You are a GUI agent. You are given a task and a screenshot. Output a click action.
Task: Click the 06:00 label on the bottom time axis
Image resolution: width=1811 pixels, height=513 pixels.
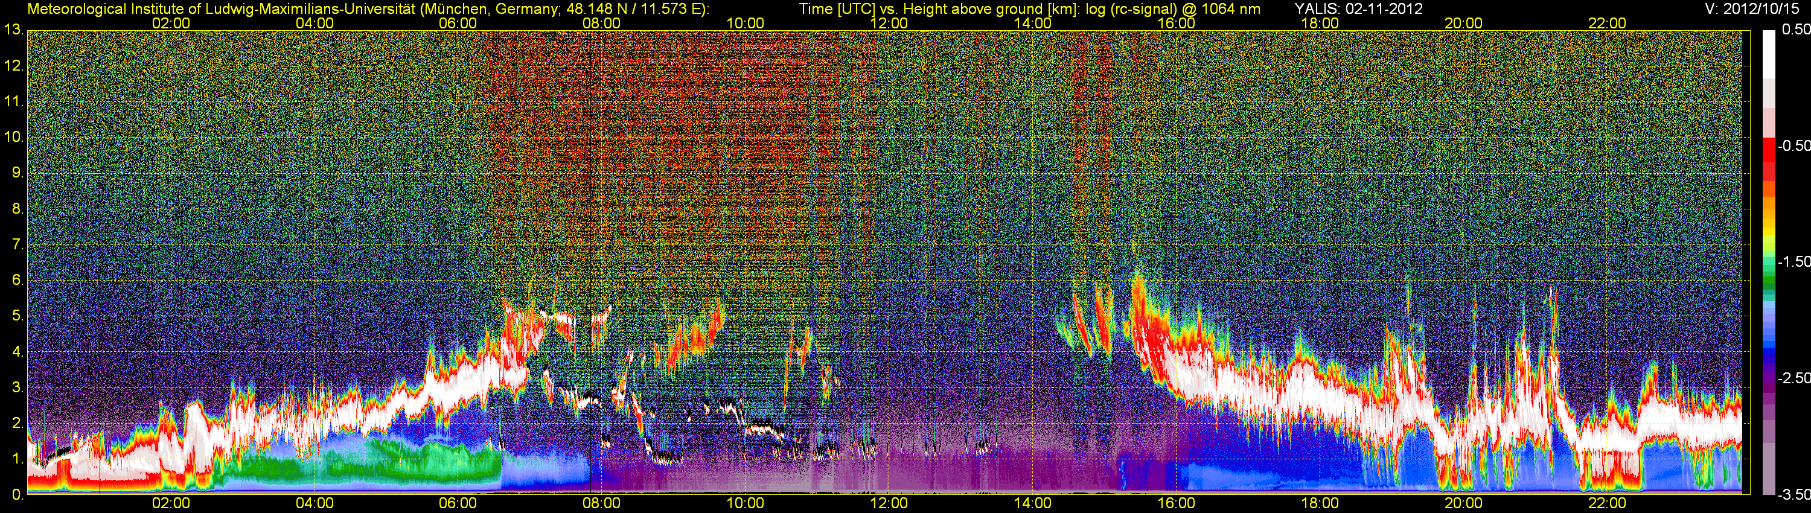(458, 503)
